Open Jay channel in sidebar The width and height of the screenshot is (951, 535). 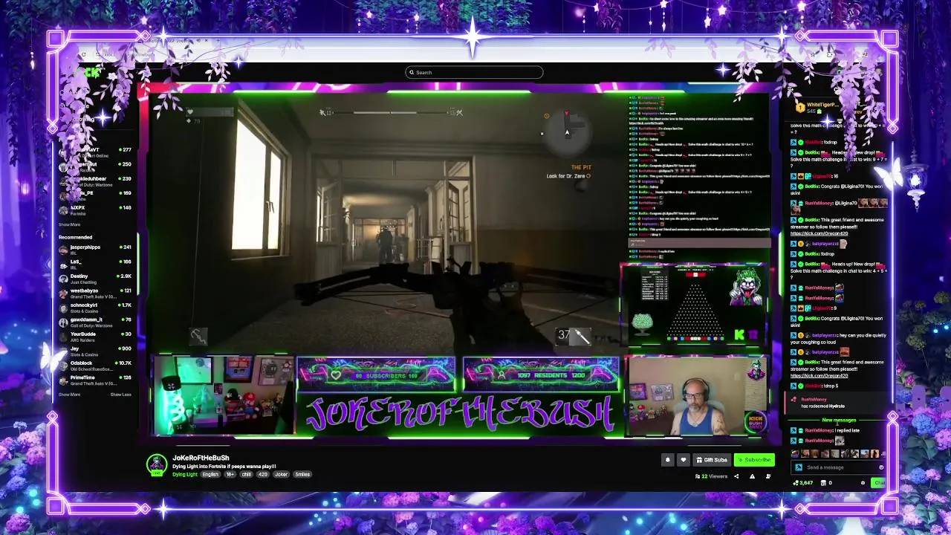[95, 351]
